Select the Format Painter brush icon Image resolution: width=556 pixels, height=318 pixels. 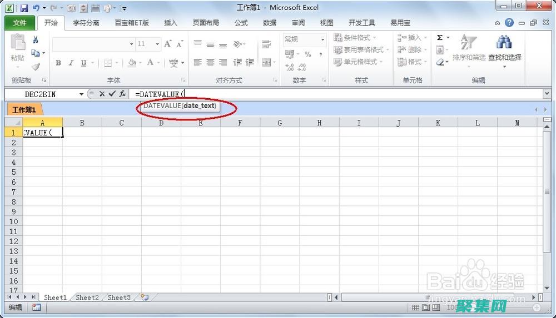click(x=36, y=67)
